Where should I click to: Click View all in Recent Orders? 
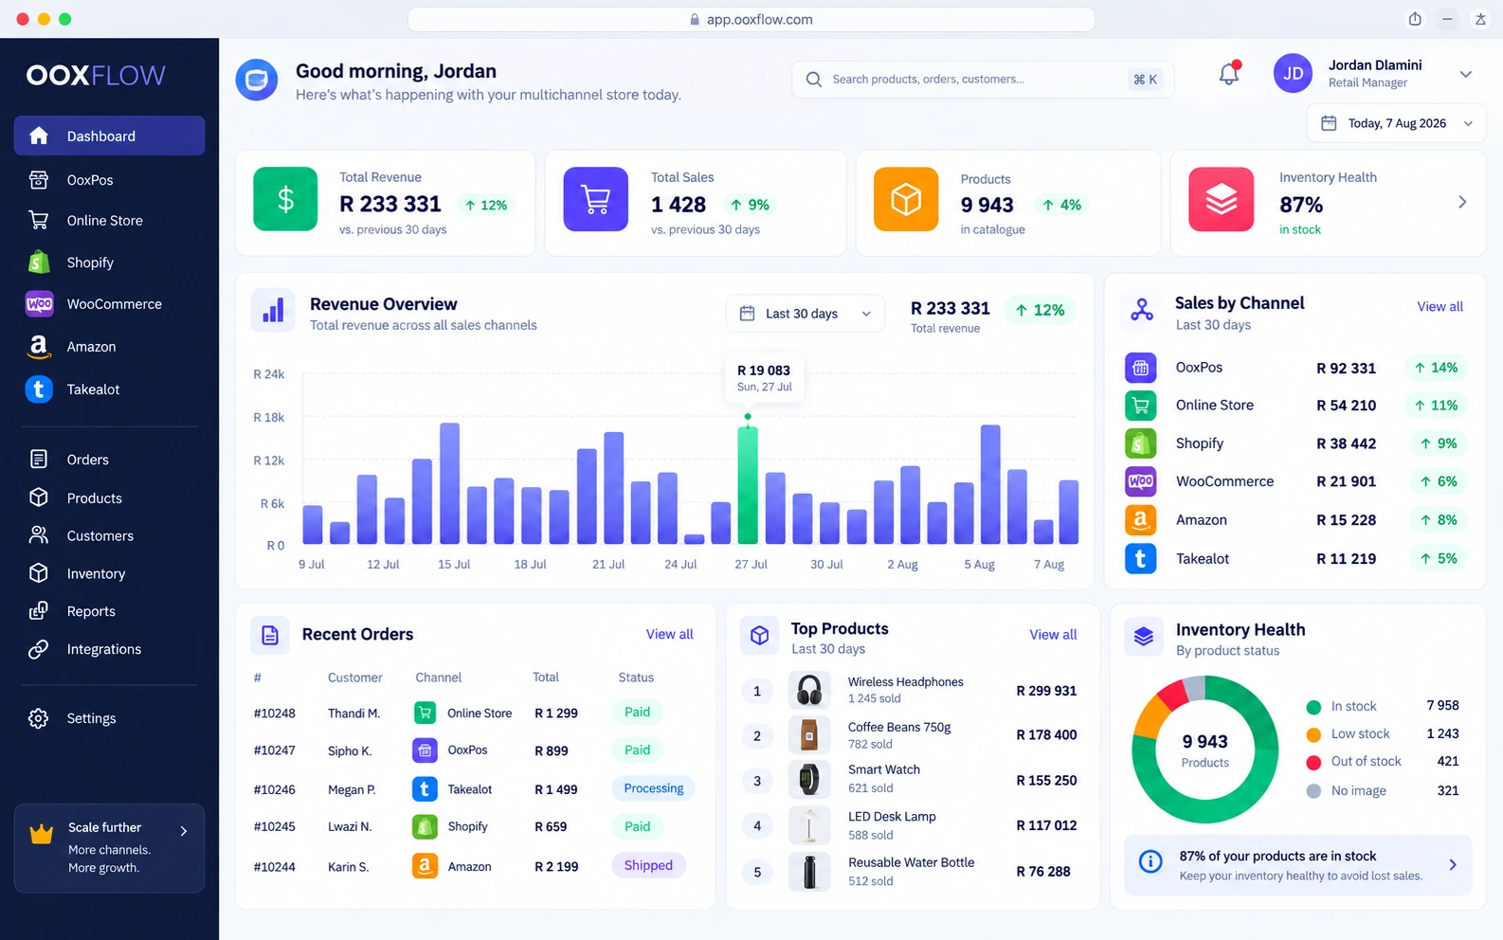[669, 635]
